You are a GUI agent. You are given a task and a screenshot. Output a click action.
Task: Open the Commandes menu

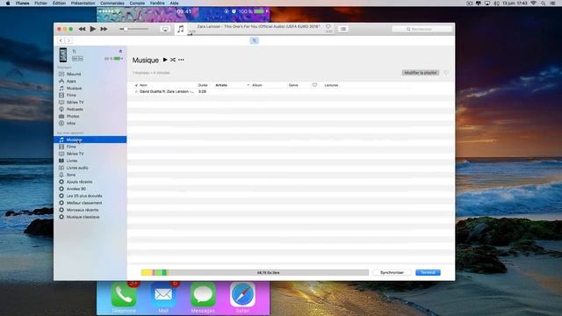tap(112, 4)
